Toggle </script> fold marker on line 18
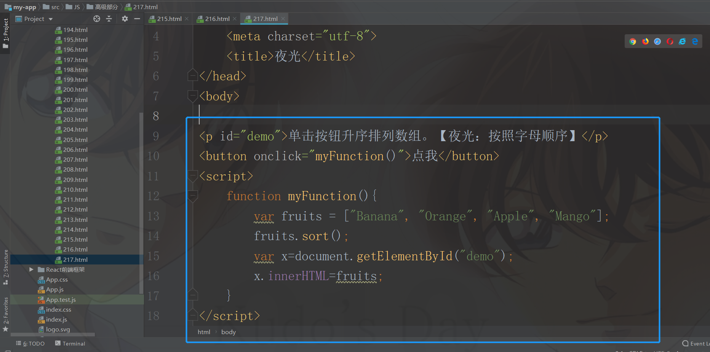This screenshot has width=710, height=352. (x=193, y=315)
